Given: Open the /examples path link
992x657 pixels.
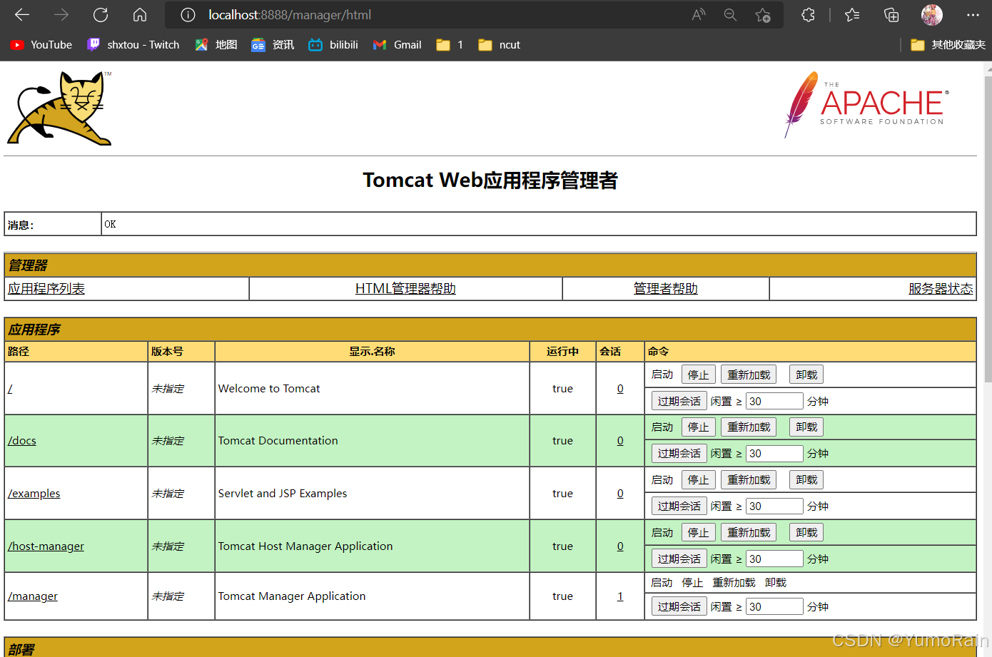Looking at the screenshot, I should [x=34, y=494].
